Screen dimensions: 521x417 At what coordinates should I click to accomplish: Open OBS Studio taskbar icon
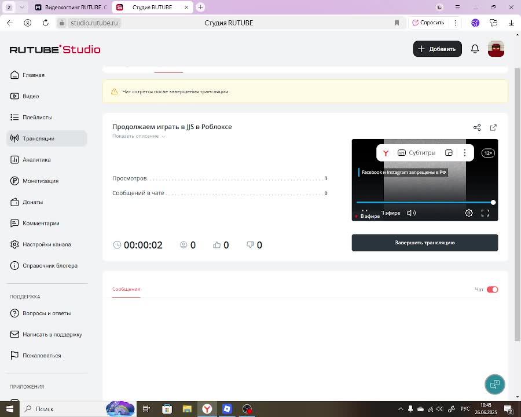tap(247, 409)
